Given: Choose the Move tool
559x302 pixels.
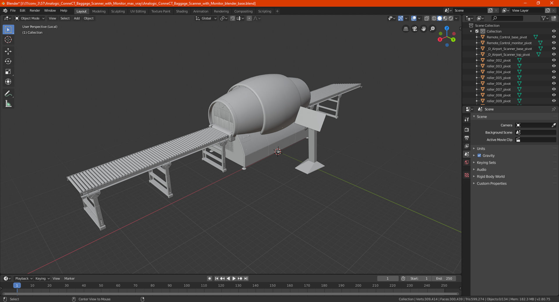Looking at the screenshot, I should (x=8, y=51).
